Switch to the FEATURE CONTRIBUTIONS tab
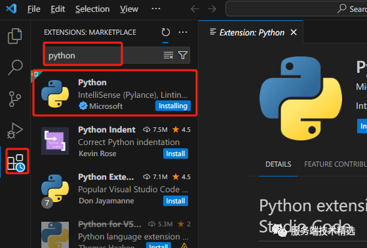 tap(336, 164)
